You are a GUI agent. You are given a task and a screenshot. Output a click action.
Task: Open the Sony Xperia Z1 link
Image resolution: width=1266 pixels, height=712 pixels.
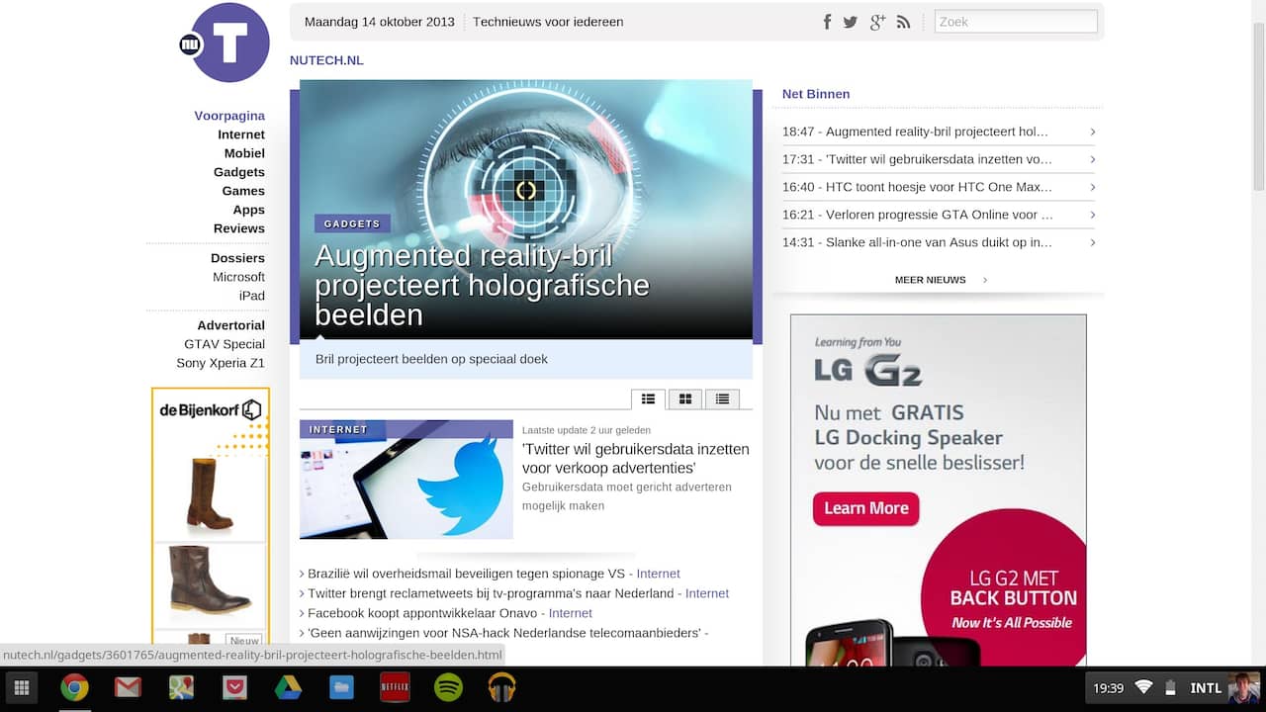click(221, 363)
